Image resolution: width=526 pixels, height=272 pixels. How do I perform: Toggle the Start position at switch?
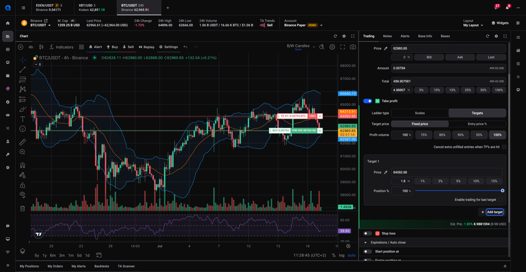point(368,251)
